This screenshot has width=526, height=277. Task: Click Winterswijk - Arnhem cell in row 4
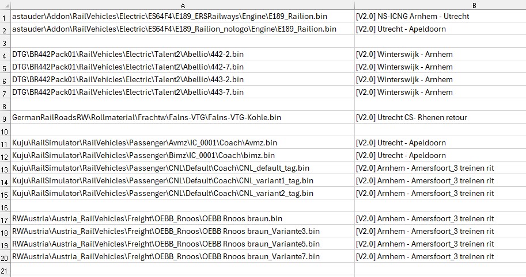[x=440, y=54]
